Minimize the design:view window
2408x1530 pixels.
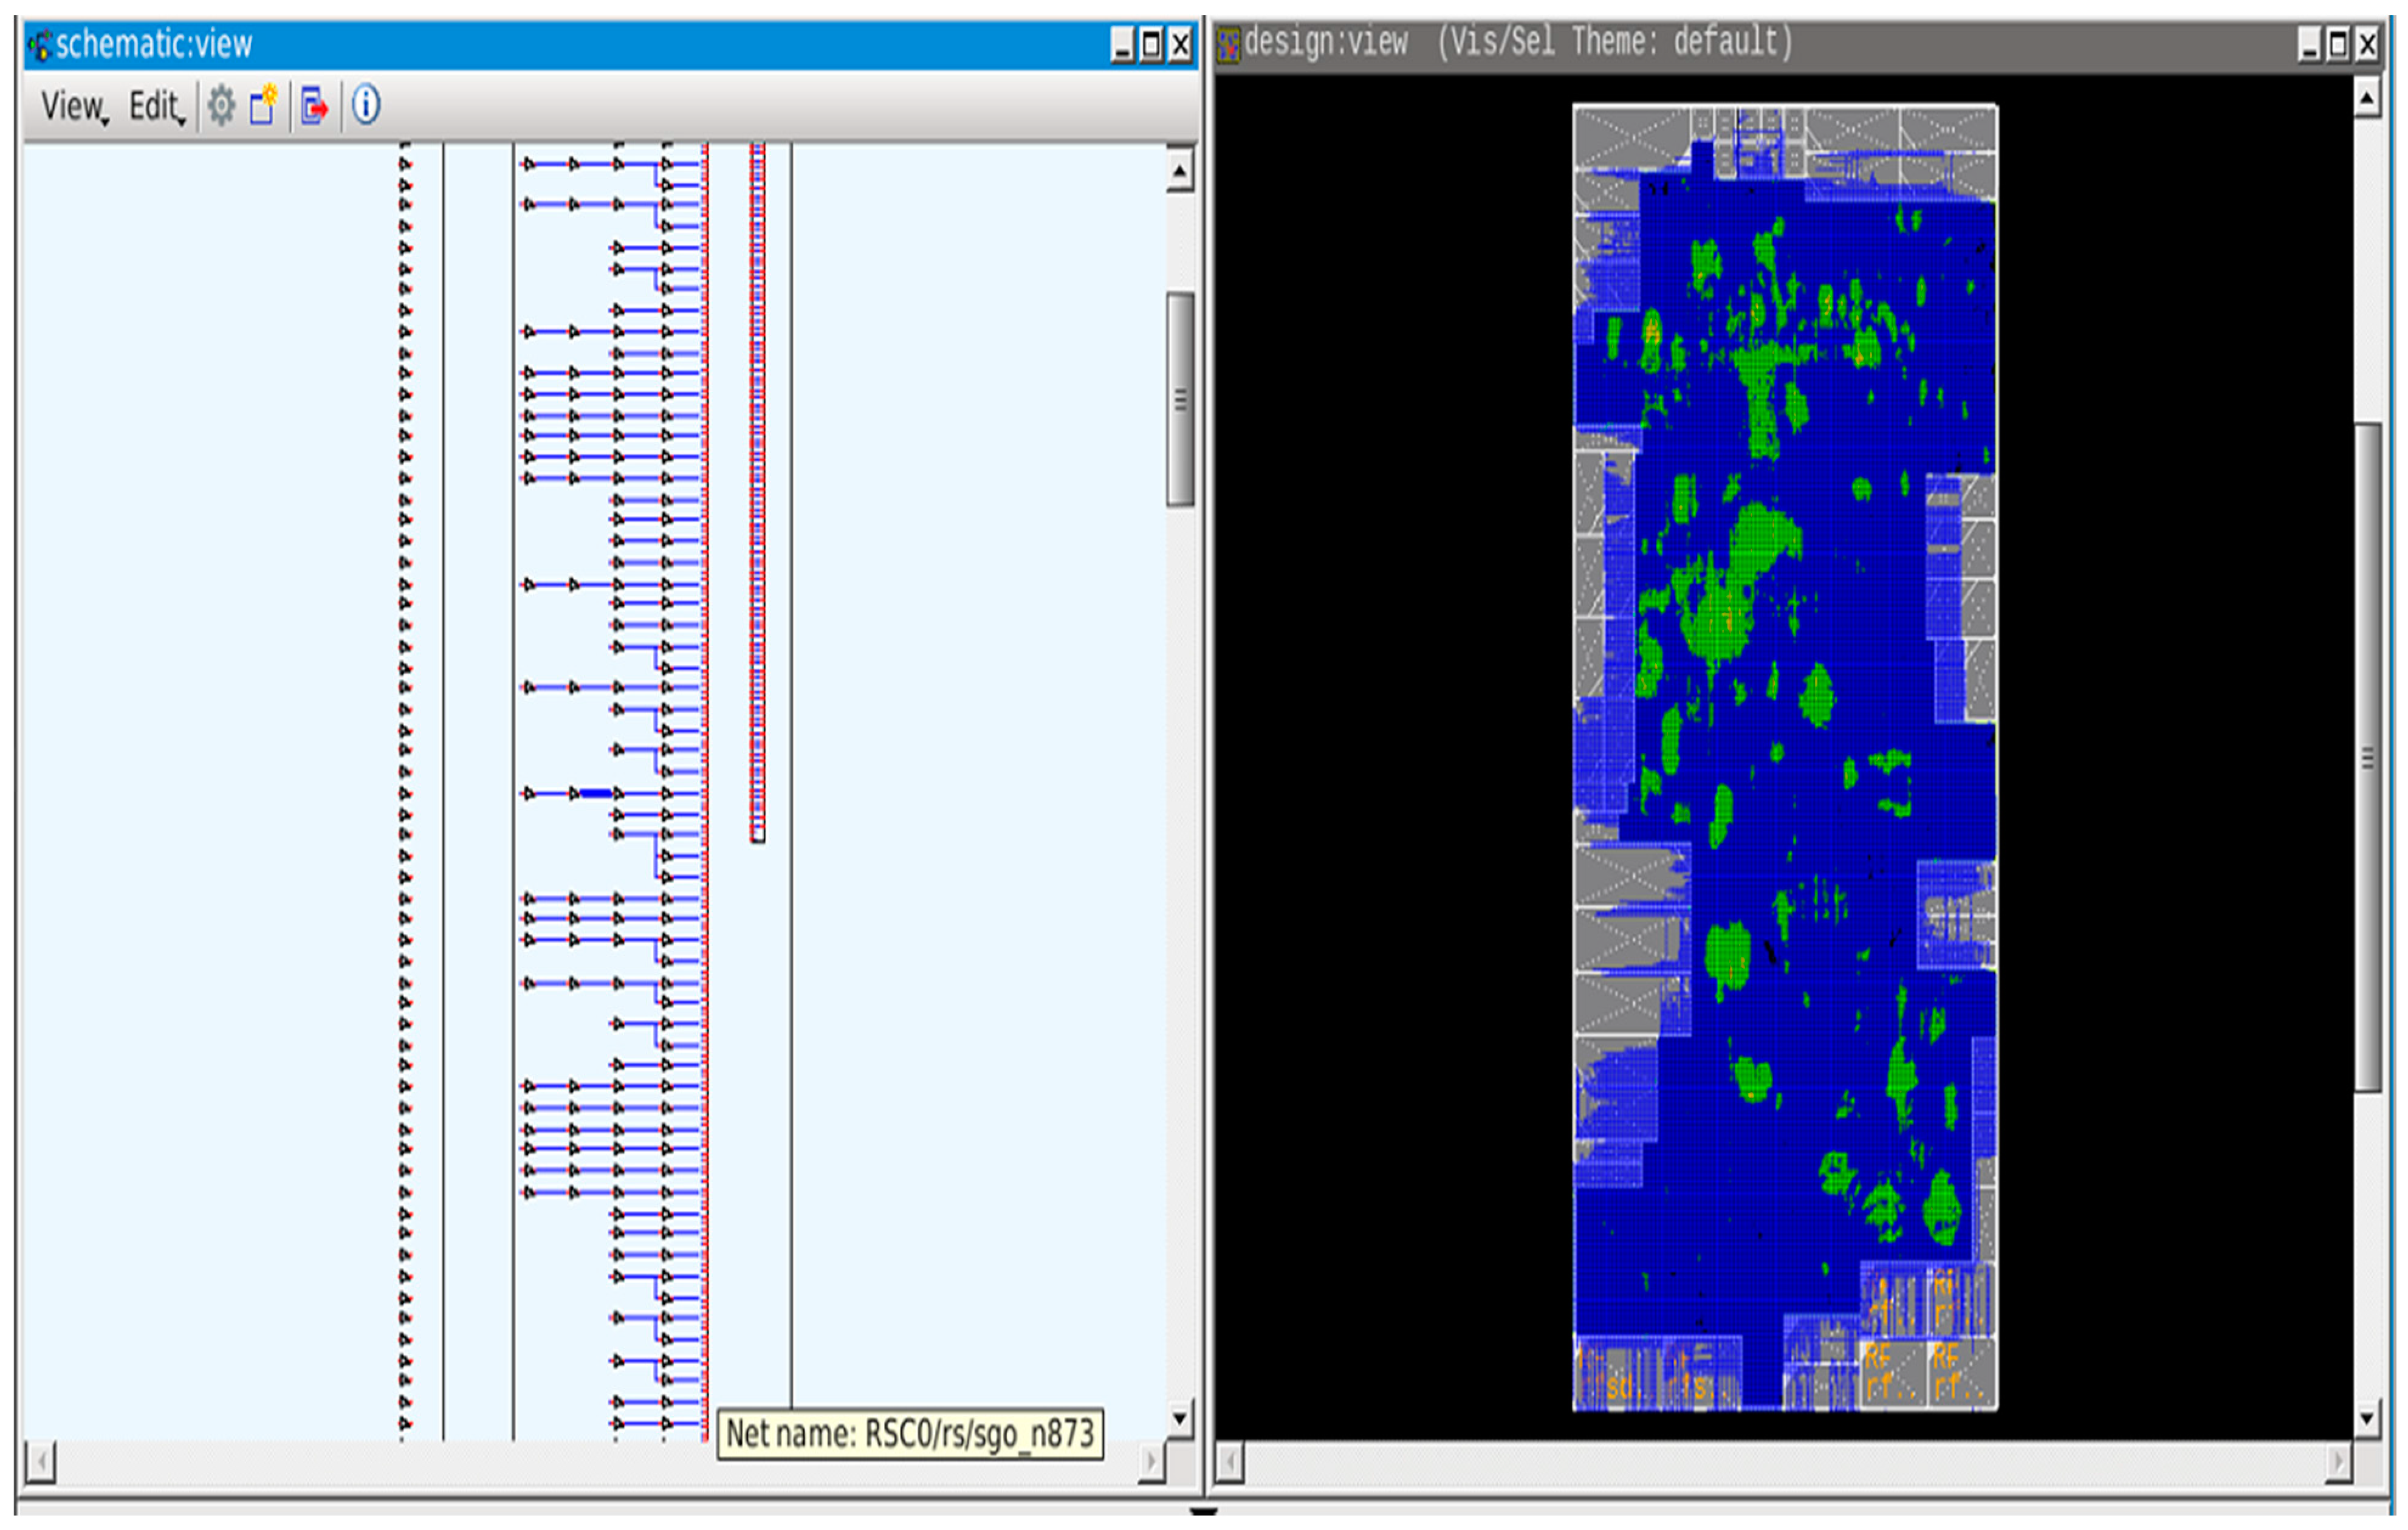pos(2309,45)
